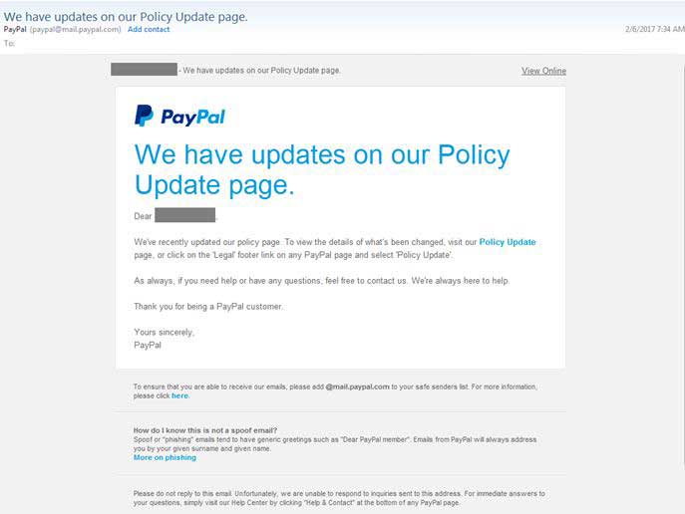Viewport: 685px width, 514px height.
Task: Click the PayPal logo icon
Action: click(x=144, y=116)
